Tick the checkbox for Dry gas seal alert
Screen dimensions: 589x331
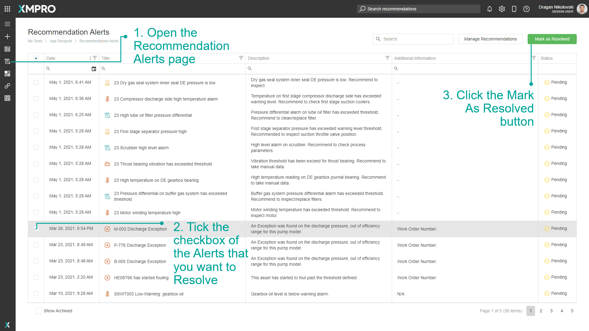(x=36, y=82)
